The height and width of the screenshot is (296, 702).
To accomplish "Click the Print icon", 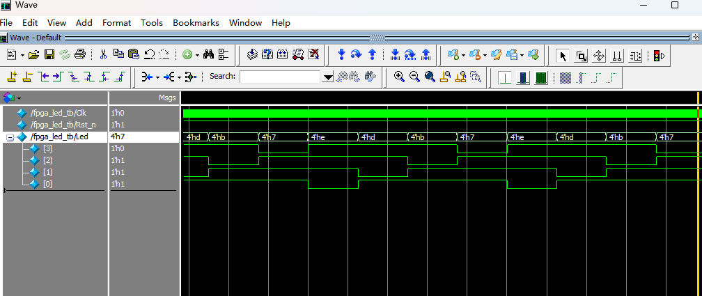I will point(80,54).
